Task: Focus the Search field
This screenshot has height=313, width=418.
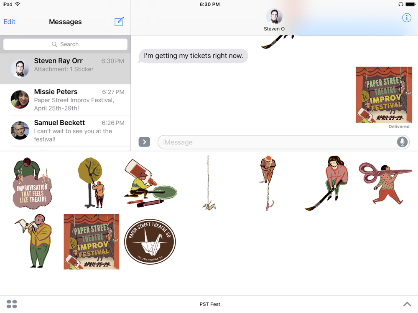Action: (x=65, y=44)
